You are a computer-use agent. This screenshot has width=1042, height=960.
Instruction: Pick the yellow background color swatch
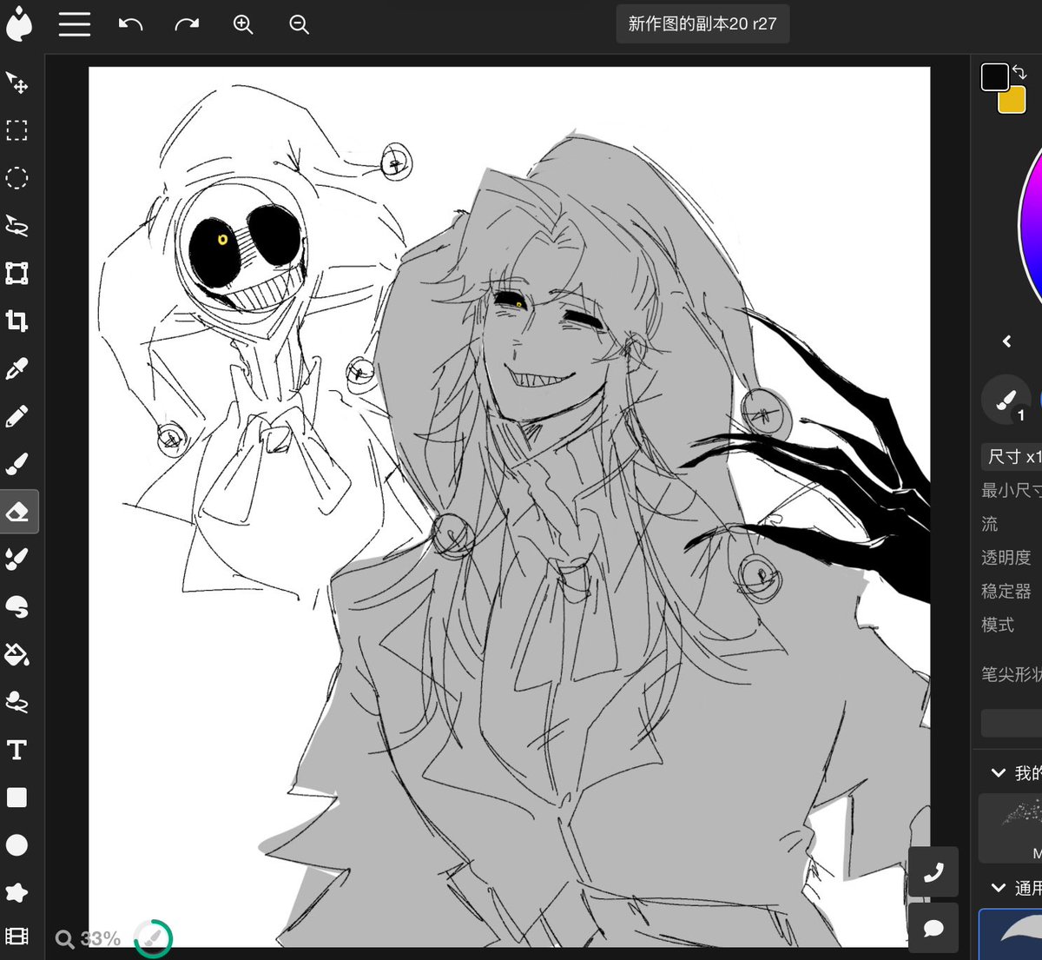coord(1012,100)
